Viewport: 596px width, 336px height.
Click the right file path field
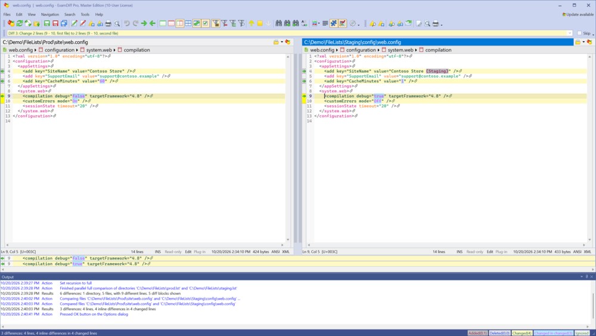(x=437, y=42)
